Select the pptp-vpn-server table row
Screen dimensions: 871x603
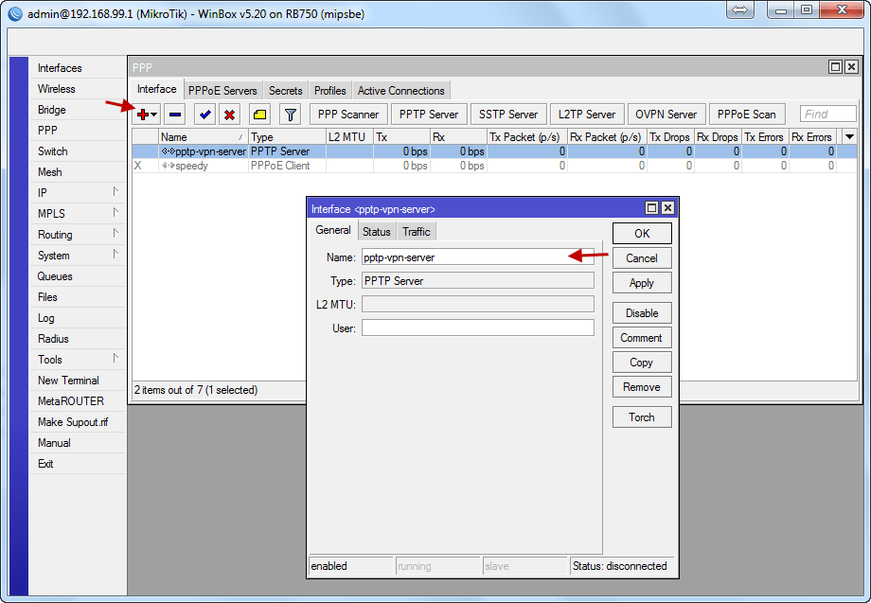pos(494,151)
